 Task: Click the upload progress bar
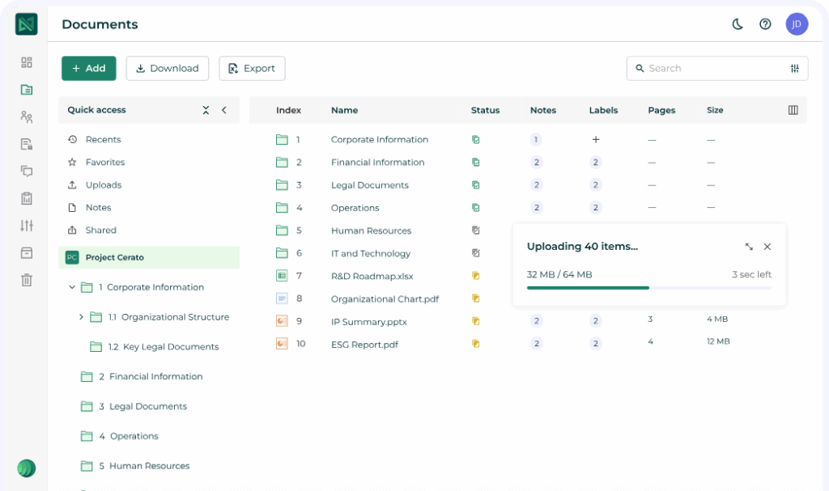click(648, 287)
